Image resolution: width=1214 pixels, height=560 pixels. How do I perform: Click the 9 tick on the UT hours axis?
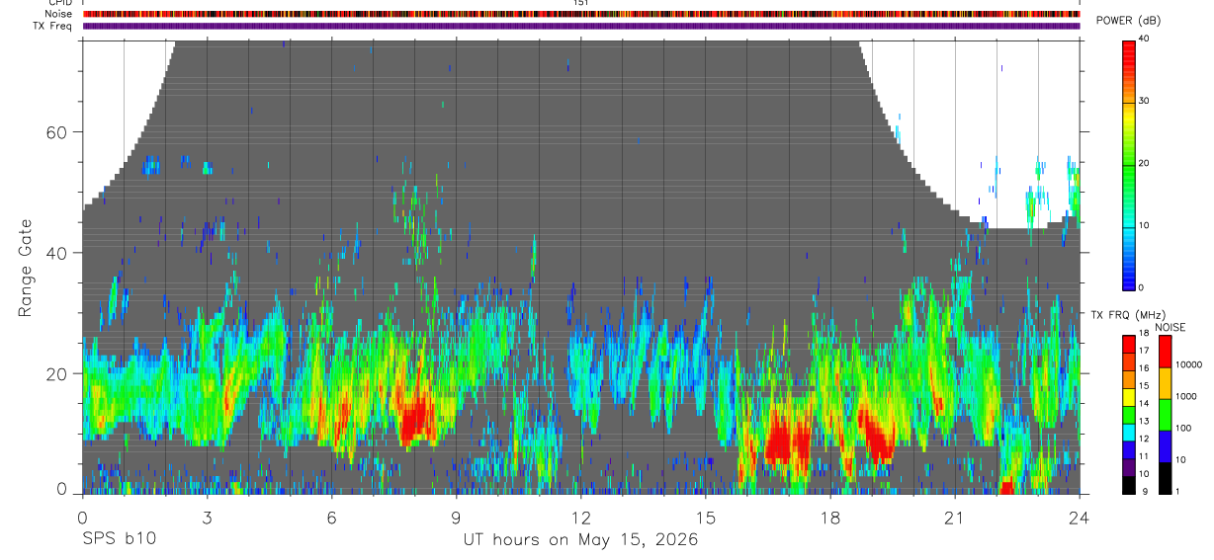point(456,517)
